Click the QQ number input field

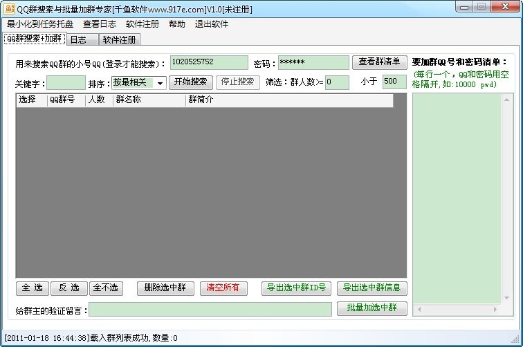tap(209, 62)
